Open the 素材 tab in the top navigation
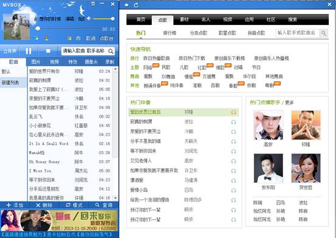336x238 pixels. point(184,19)
